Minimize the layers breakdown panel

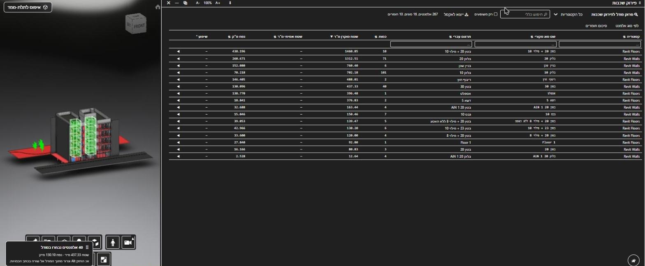click(x=177, y=3)
